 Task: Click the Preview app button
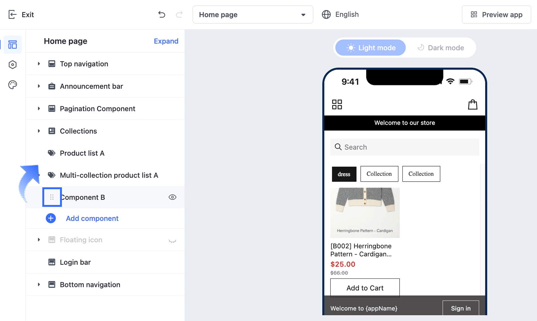(496, 15)
